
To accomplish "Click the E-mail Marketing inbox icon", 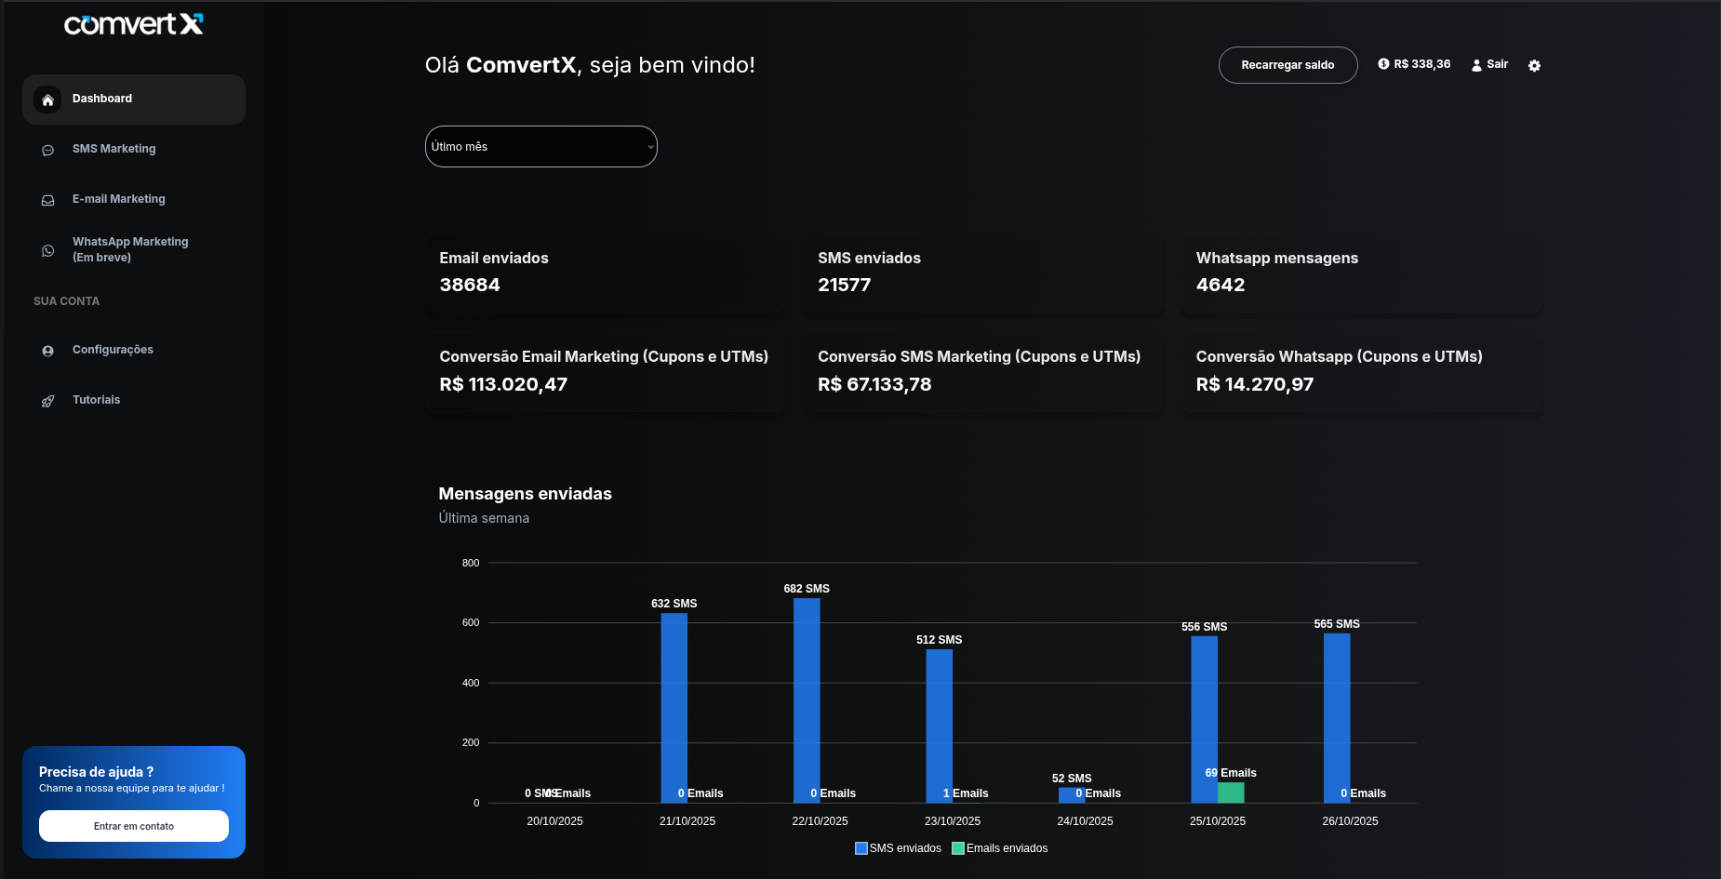I will (x=47, y=200).
